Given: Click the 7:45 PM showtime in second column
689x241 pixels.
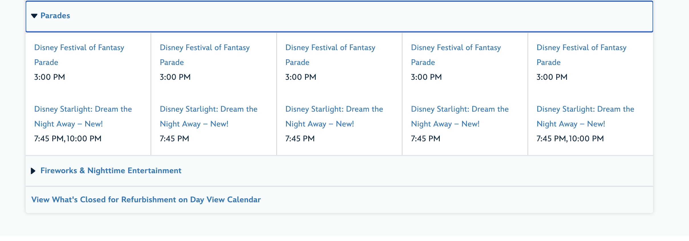Looking at the screenshot, I should 174,139.
